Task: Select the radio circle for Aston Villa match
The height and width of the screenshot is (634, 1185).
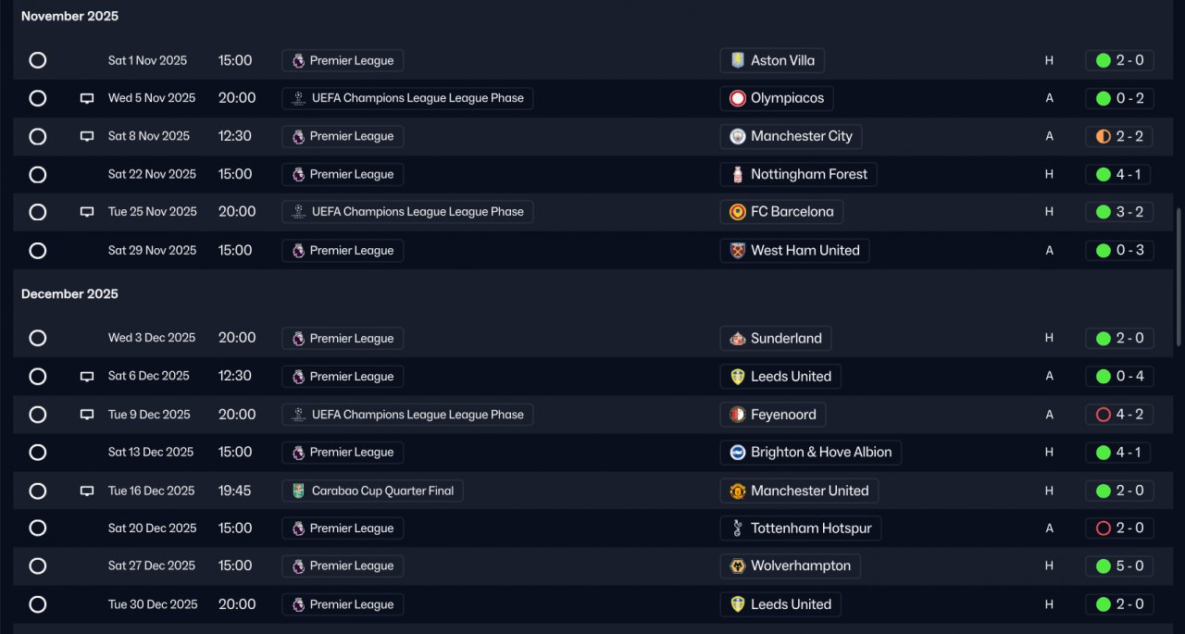Action: pyautogui.click(x=38, y=60)
